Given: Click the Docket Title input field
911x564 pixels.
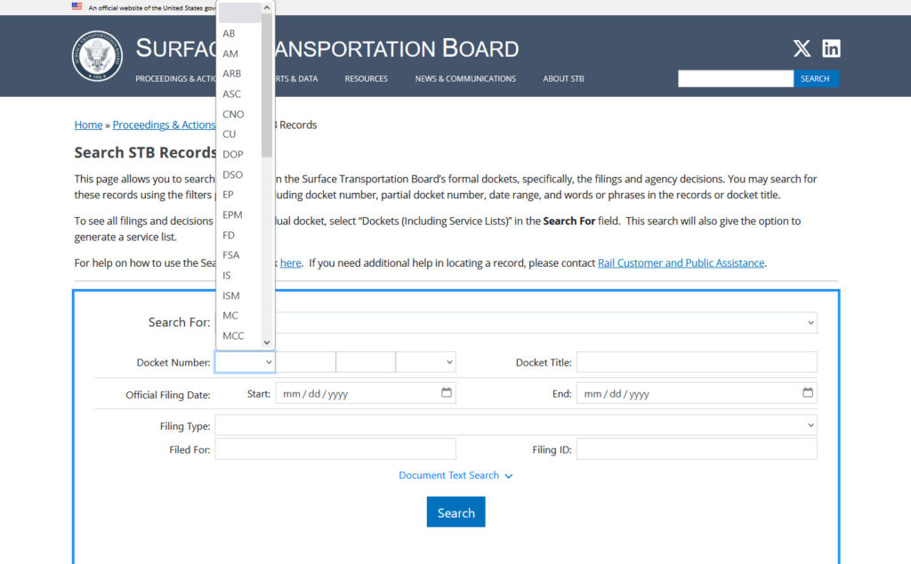Looking at the screenshot, I should pyautogui.click(x=696, y=362).
